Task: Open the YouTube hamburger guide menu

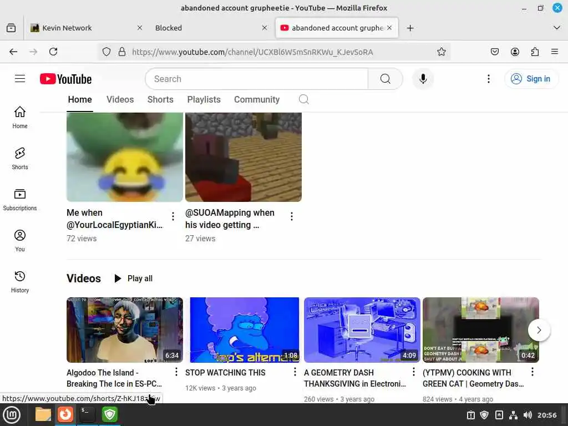Action: pyautogui.click(x=20, y=79)
